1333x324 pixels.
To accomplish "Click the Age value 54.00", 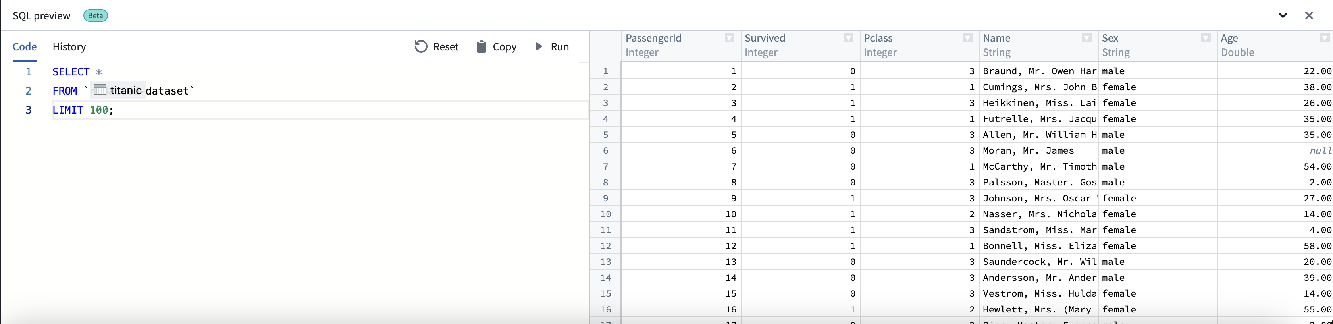I will point(1275,166).
